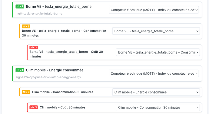Click the orange Niv 2 badge of Clim mobile Consommation

click(x=26, y=92)
